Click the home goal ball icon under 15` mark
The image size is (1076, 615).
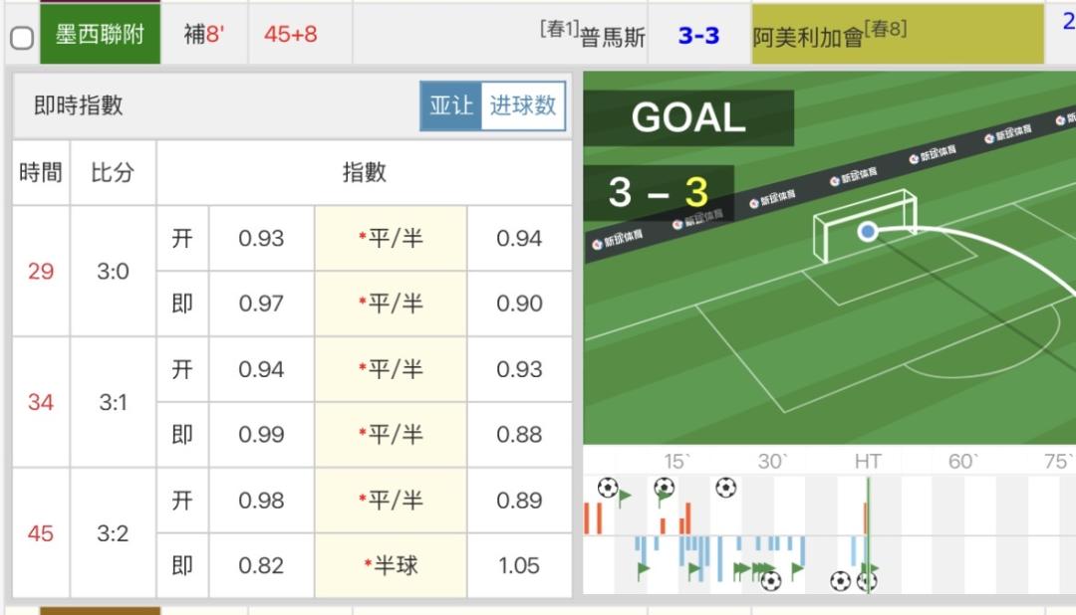point(664,488)
